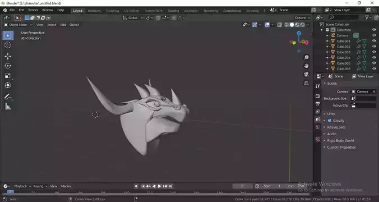The image size is (379, 202).
Task: Toggle X-ray view icon
Action: click(280, 25)
